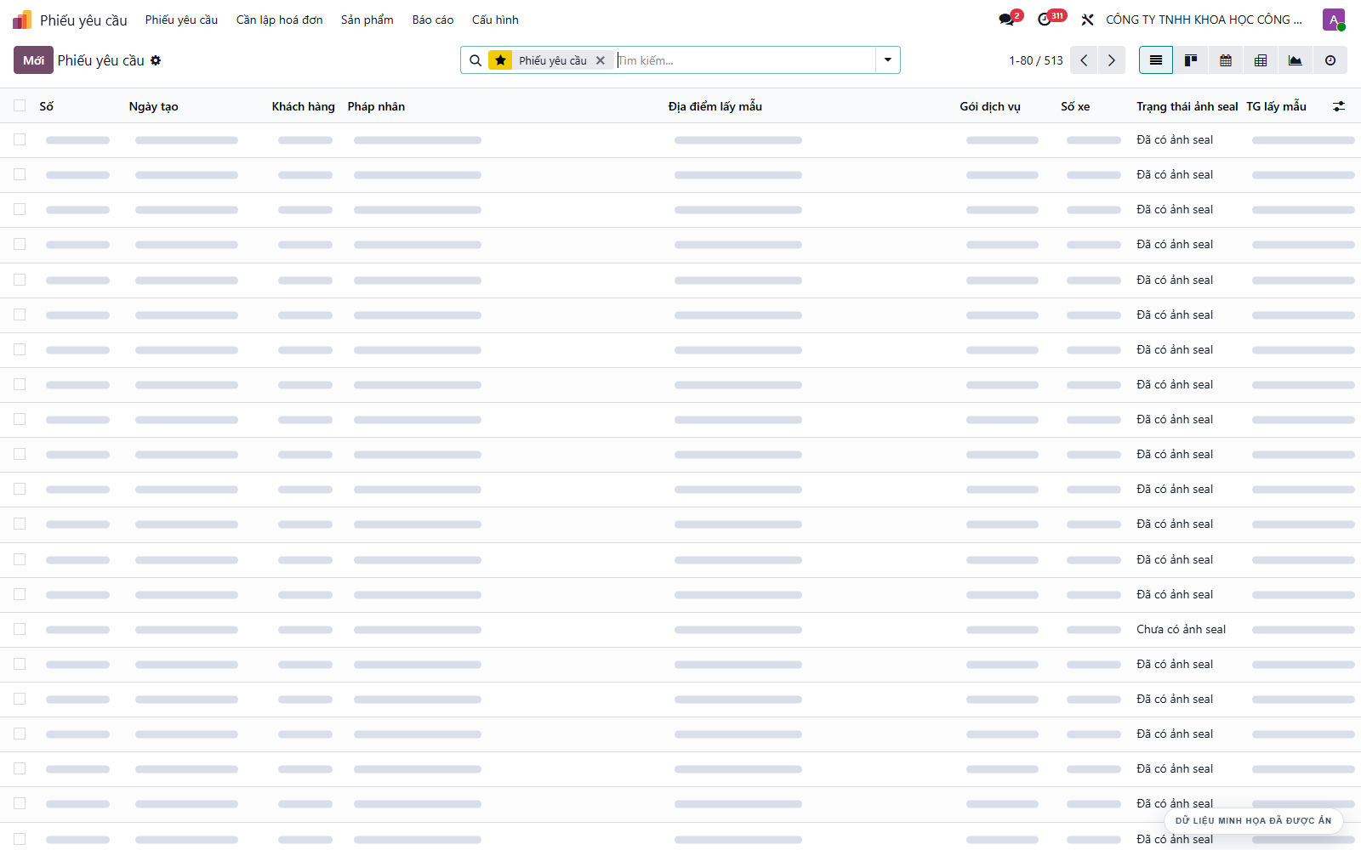Viewport: 1361px width, 850px height.
Task: Sort by the Trạng thái ảnh seal column
Action: click(x=1187, y=106)
